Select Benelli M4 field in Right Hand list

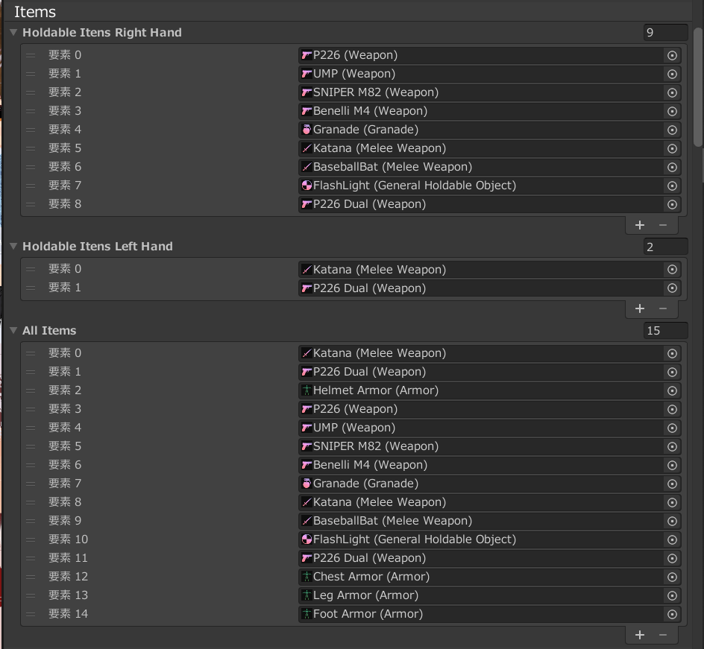(481, 111)
